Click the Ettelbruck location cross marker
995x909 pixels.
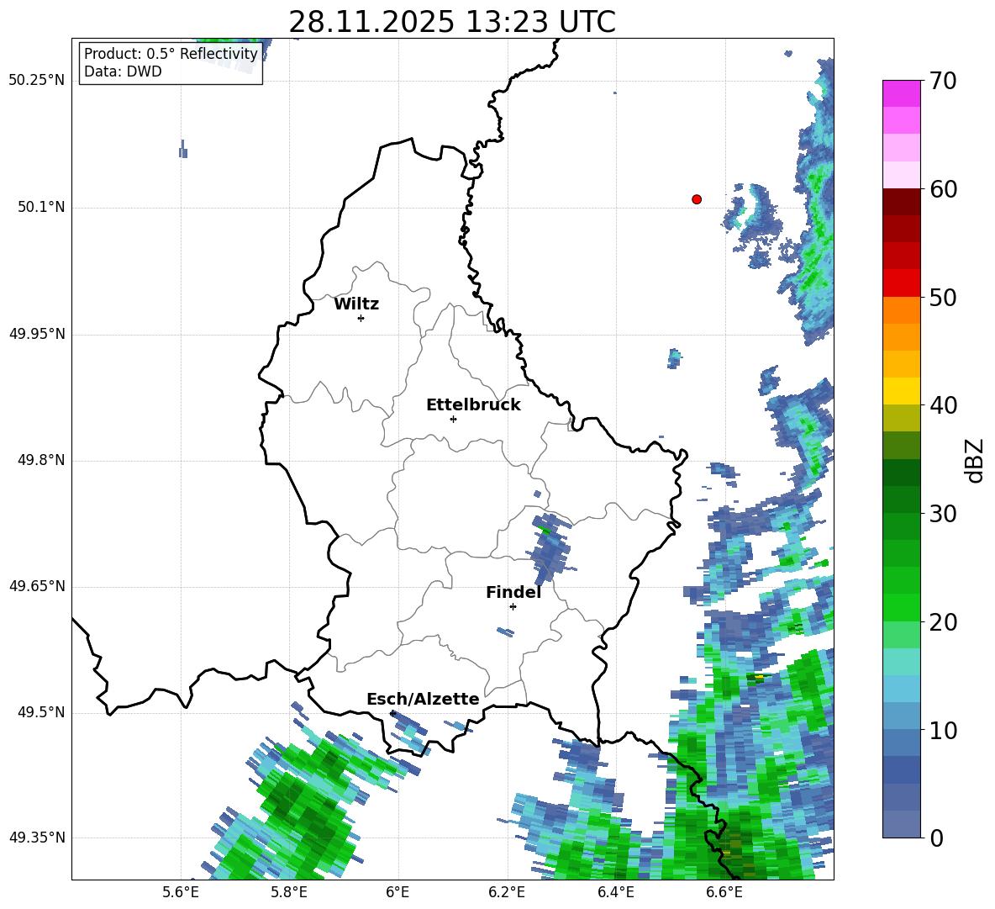pyautogui.click(x=453, y=419)
